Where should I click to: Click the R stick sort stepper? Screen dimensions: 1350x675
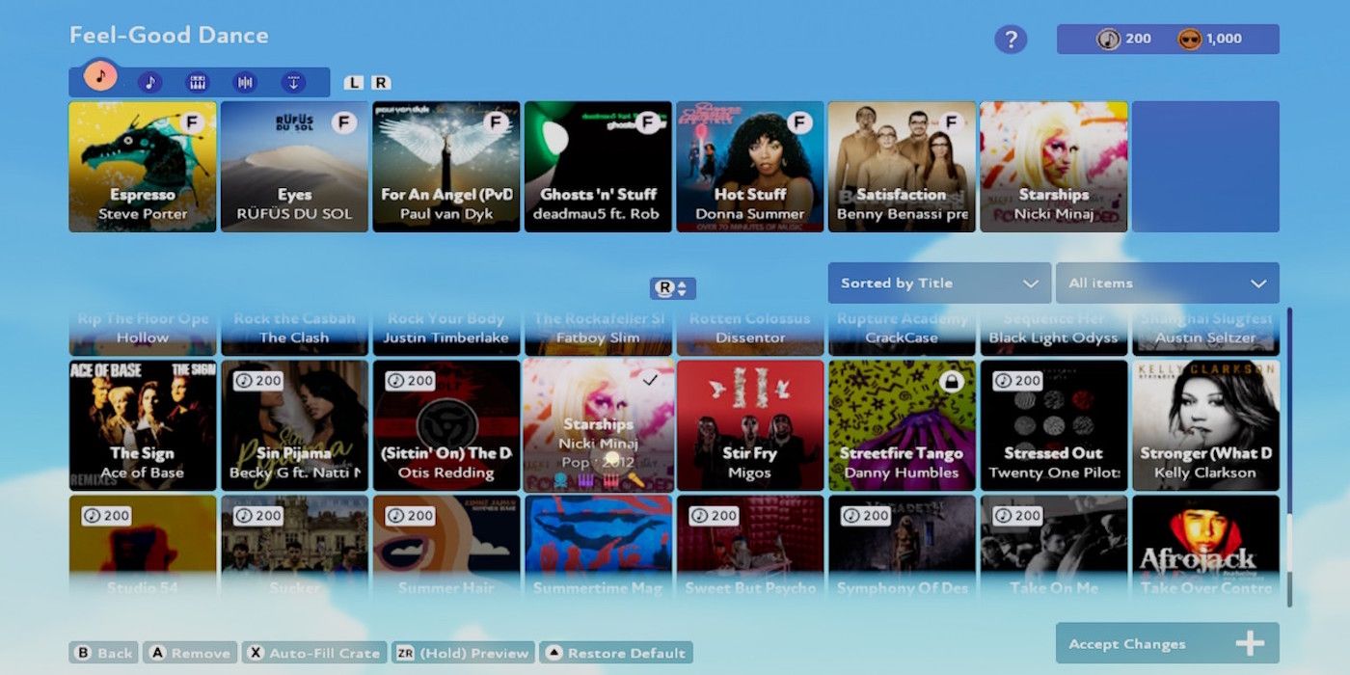click(x=673, y=288)
